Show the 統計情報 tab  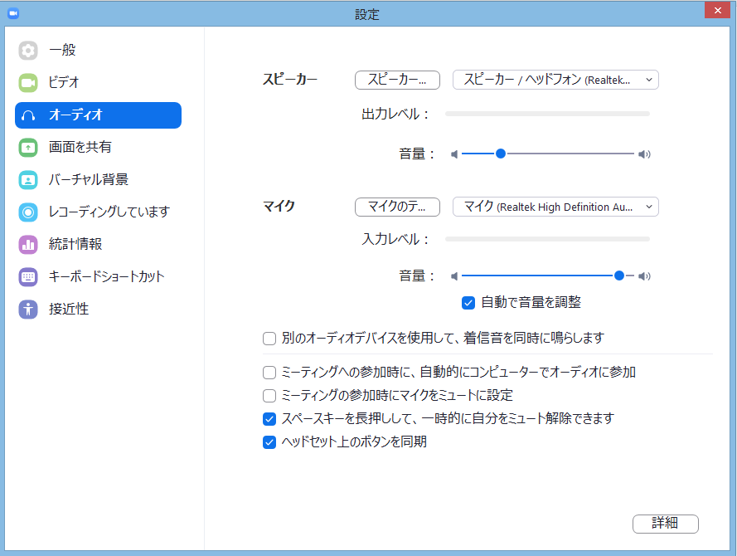98,245
